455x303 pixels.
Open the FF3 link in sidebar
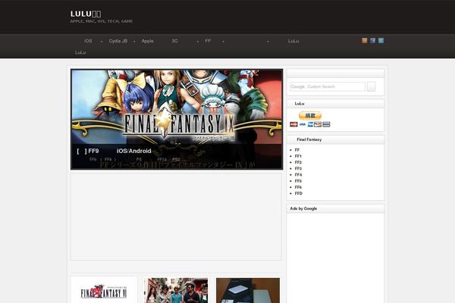click(298, 168)
